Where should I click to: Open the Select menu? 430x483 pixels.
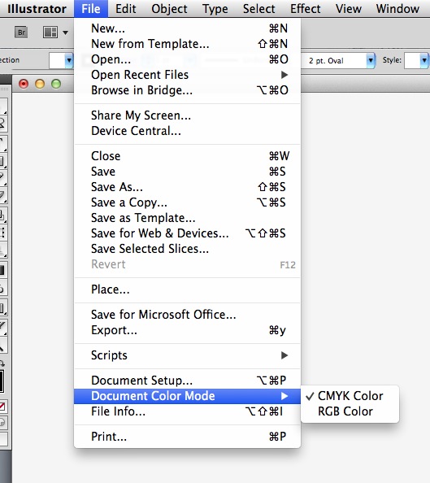(x=258, y=9)
